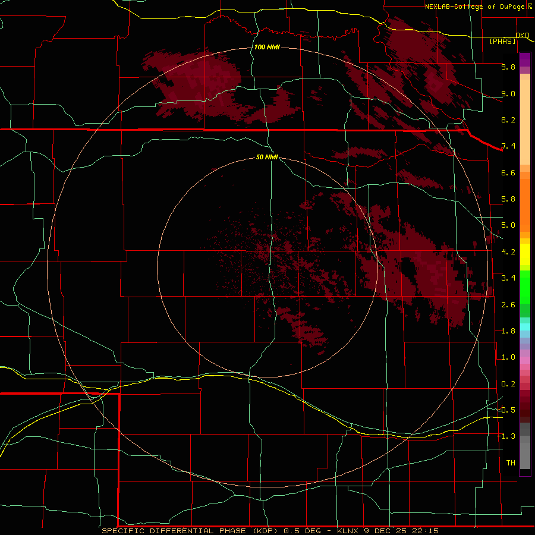The image size is (535, 535).
Task: Click the 6.6 legend value
Action: (x=508, y=172)
